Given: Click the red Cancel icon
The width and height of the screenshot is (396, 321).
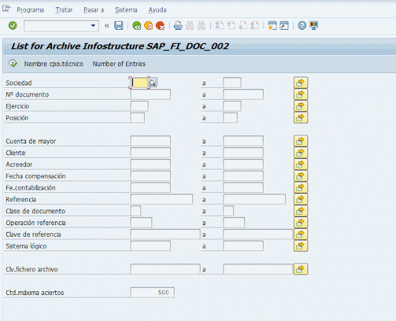Looking at the screenshot, I should point(160,25).
